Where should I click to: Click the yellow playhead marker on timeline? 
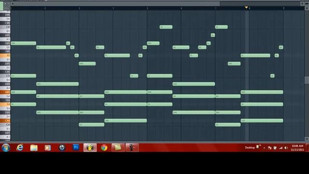click(x=246, y=8)
